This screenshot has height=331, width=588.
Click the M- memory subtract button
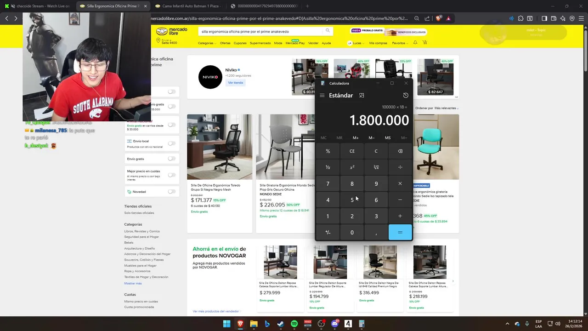372,138
